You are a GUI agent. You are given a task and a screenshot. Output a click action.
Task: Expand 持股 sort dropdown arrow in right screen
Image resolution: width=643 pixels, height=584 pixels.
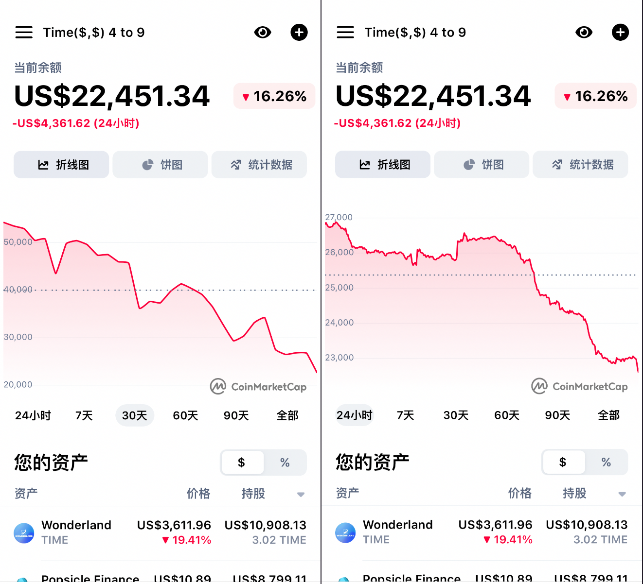click(x=622, y=494)
